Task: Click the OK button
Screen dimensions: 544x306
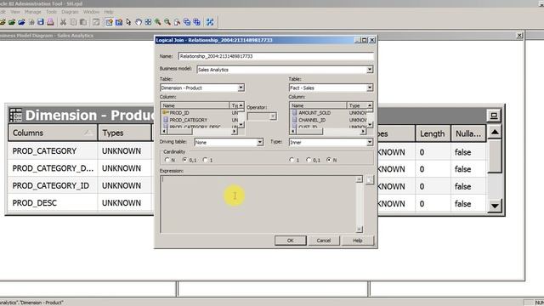Action: pyautogui.click(x=291, y=241)
